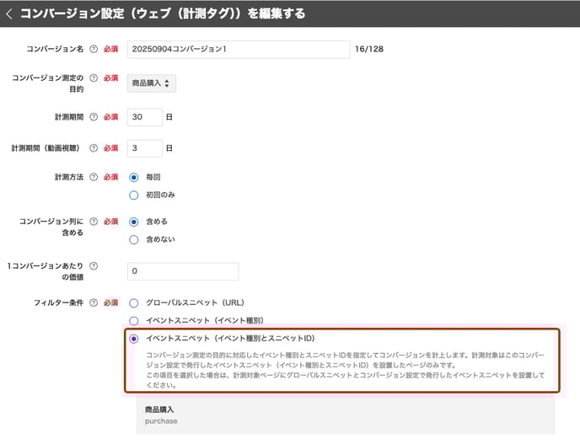Click the 計測期間 days input showing 30
Viewport: 580px width, 444px height.
coord(144,117)
